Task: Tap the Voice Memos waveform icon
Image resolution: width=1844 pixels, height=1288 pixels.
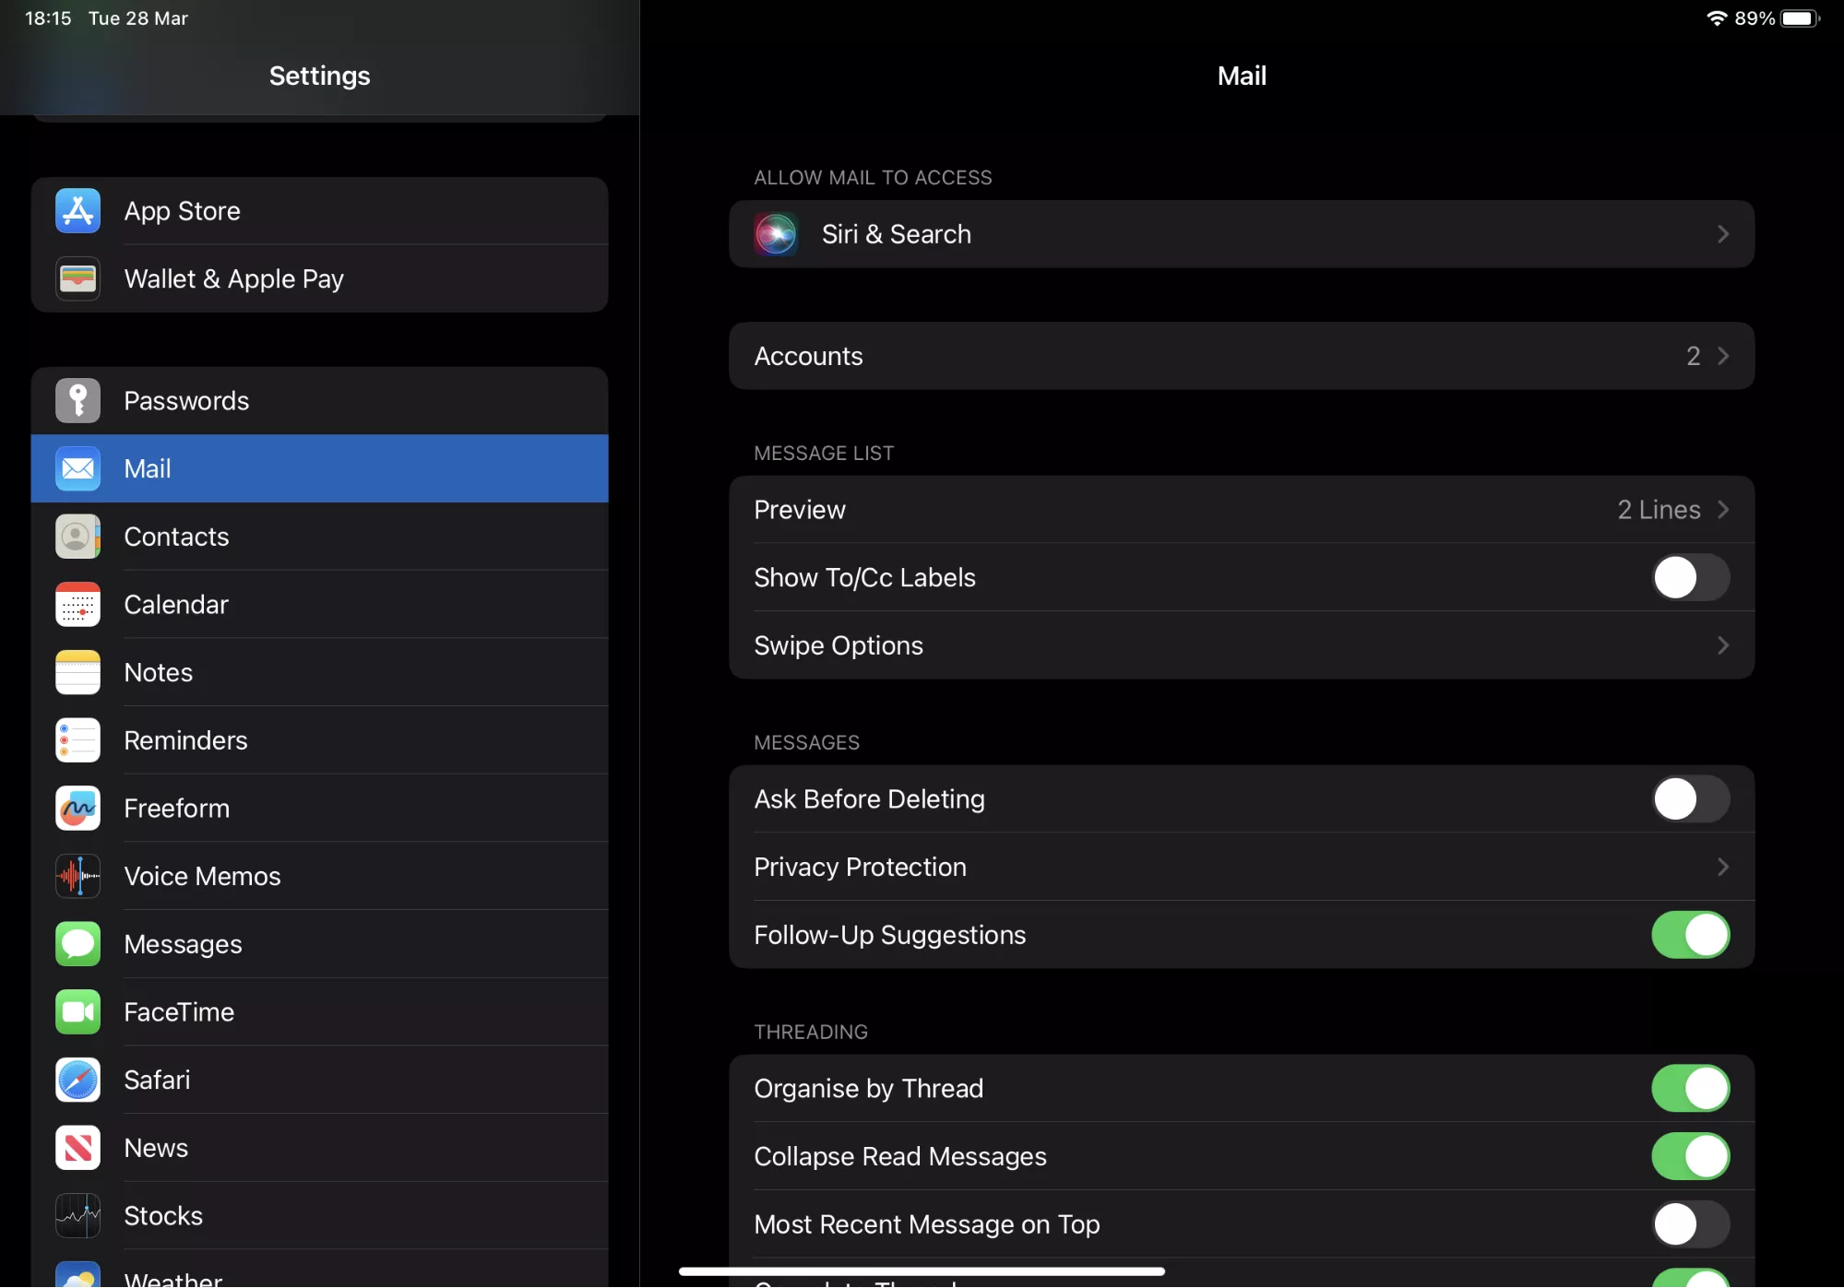Action: (x=77, y=876)
